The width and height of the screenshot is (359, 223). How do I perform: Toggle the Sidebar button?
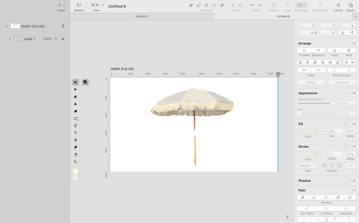pyautogui.click(x=79, y=7)
